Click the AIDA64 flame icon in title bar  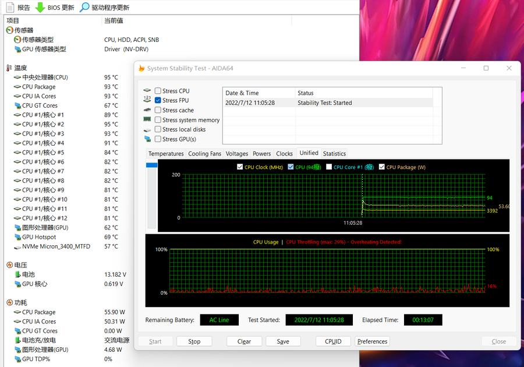[x=141, y=68]
